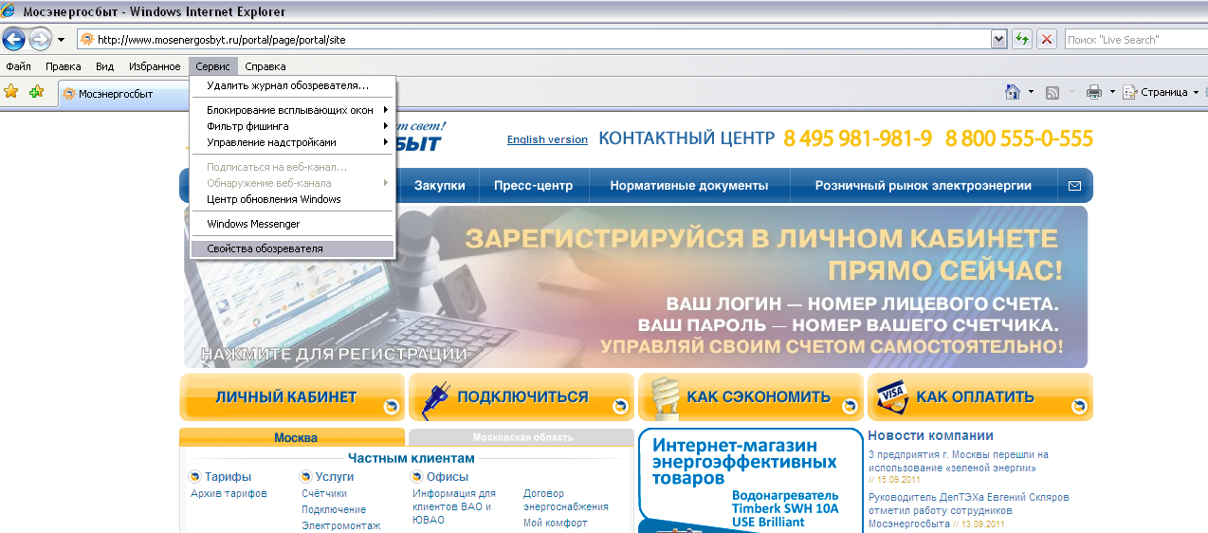1208x533 pixels.
Task: Open the Пресс-центр navigation item
Action: click(x=533, y=186)
